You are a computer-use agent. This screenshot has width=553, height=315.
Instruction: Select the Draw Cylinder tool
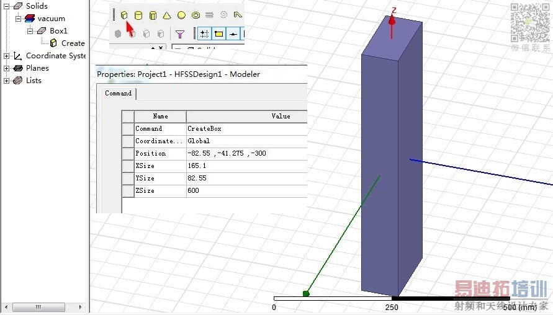(138, 15)
